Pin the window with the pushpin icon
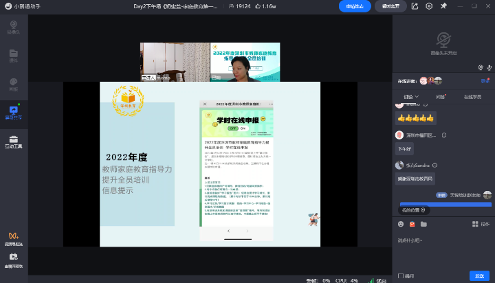The image size is (495, 283). (443, 6)
